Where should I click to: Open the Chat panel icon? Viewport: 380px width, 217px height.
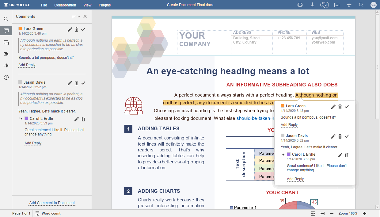tap(6, 42)
